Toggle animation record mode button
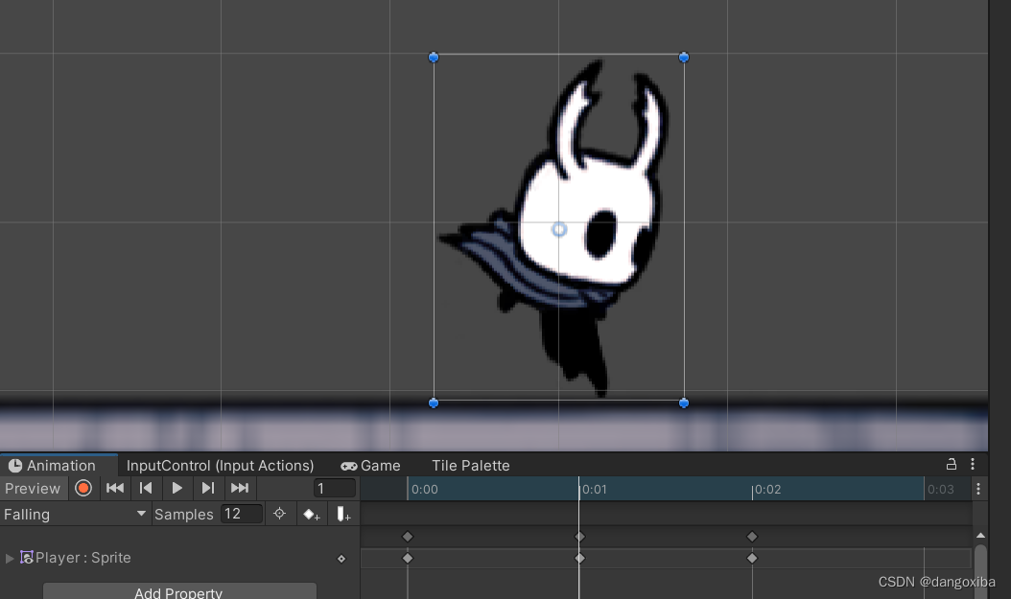The height and width of the screenshot is (599, 1011). (x=83, y=488)
